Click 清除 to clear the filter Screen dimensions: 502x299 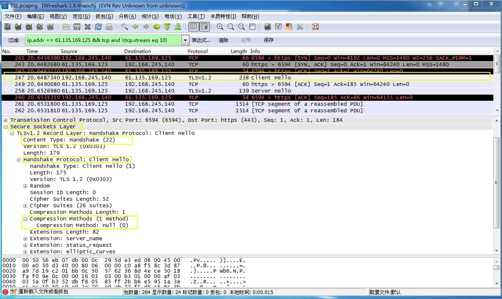pos(223,40)
